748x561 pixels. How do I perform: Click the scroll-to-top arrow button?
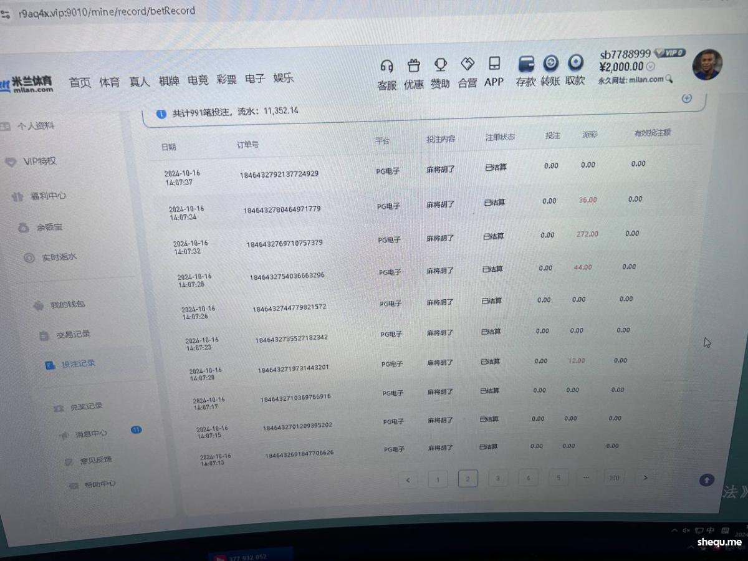706,479
